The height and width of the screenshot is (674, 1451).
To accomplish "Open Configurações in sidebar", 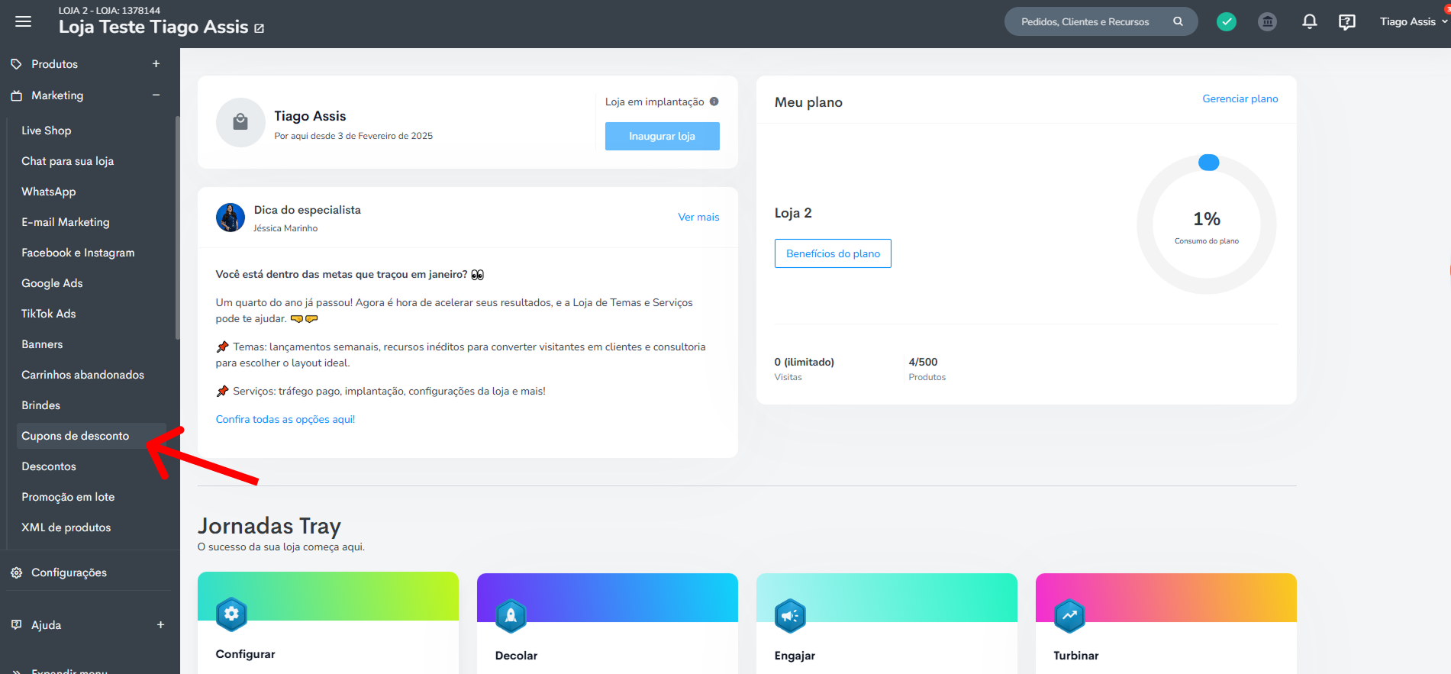I will 69,572.
